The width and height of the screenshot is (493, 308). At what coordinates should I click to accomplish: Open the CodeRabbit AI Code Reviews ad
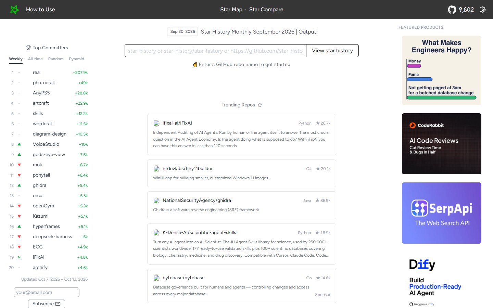click(x=442, y=144)
